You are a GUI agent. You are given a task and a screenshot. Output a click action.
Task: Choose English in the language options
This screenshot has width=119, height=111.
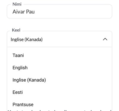(x=59, y=68)
